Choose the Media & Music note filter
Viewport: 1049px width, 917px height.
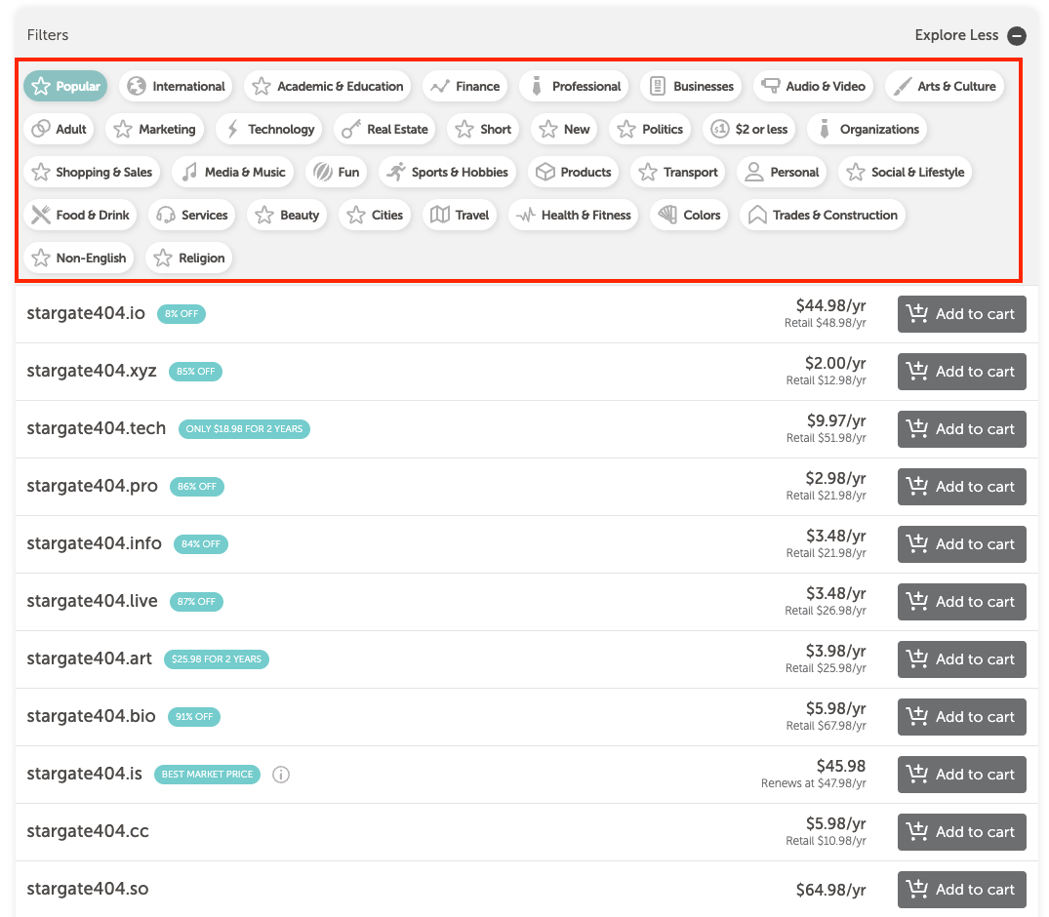(233, 173)
